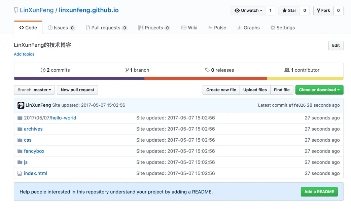Click the repository book icon beside LinXunFeng
351x209 pixels.
pos(16,10)
